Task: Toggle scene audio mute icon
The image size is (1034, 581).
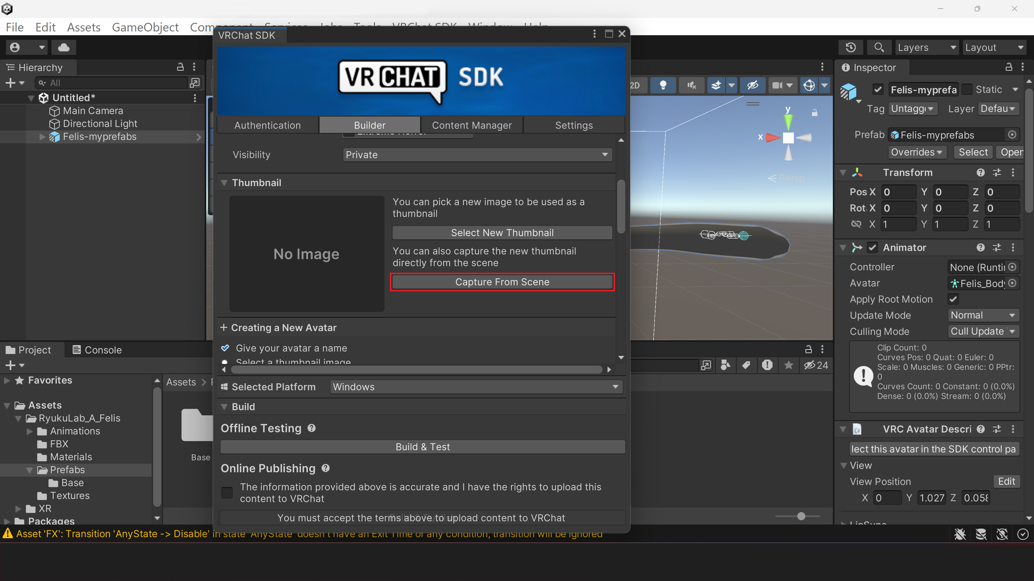Action: pyautogui.click(x=691, y=85)
